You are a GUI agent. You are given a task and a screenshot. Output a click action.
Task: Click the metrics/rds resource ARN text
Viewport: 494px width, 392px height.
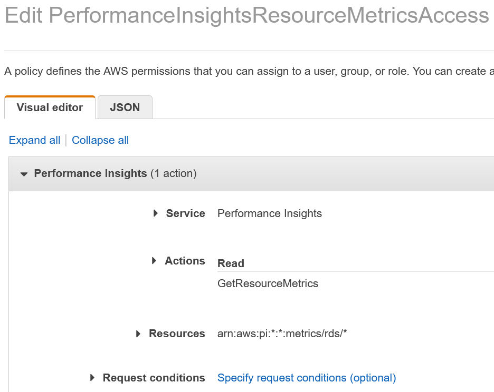[282, 334]
